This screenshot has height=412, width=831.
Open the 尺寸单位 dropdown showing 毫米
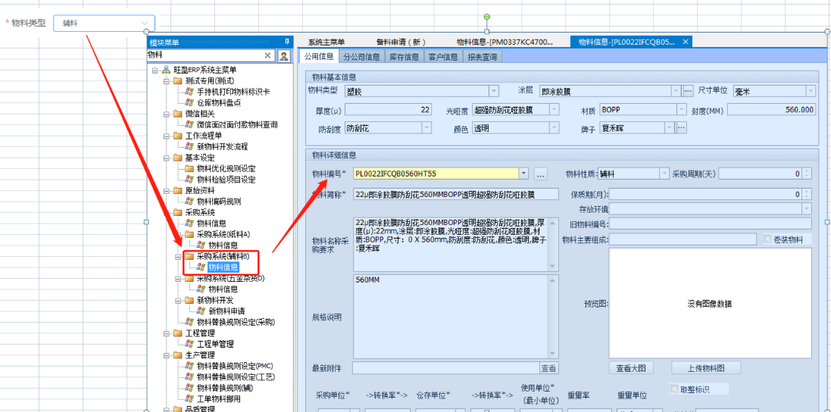(811, 91)
